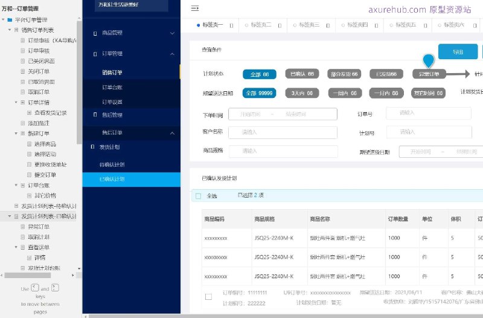Close the 标签页四 tab
The width and height of the screenshot is (483, 318).
376,25
